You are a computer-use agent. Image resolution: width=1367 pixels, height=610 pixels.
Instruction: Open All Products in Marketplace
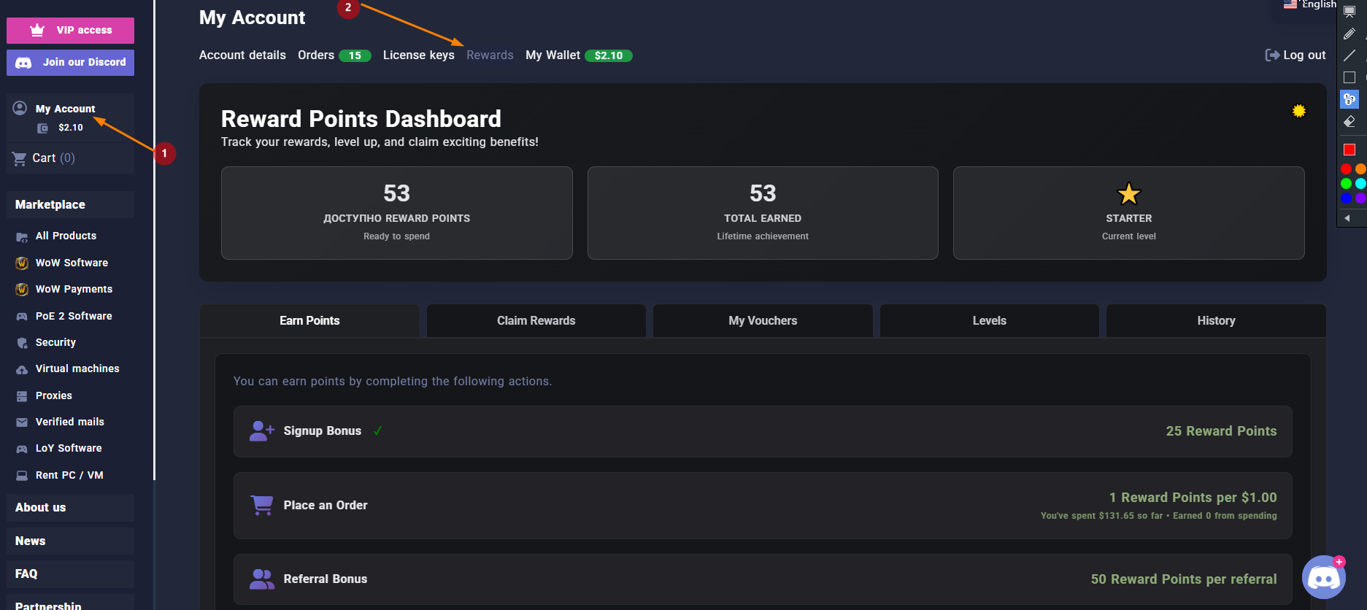tap(66, 236)
